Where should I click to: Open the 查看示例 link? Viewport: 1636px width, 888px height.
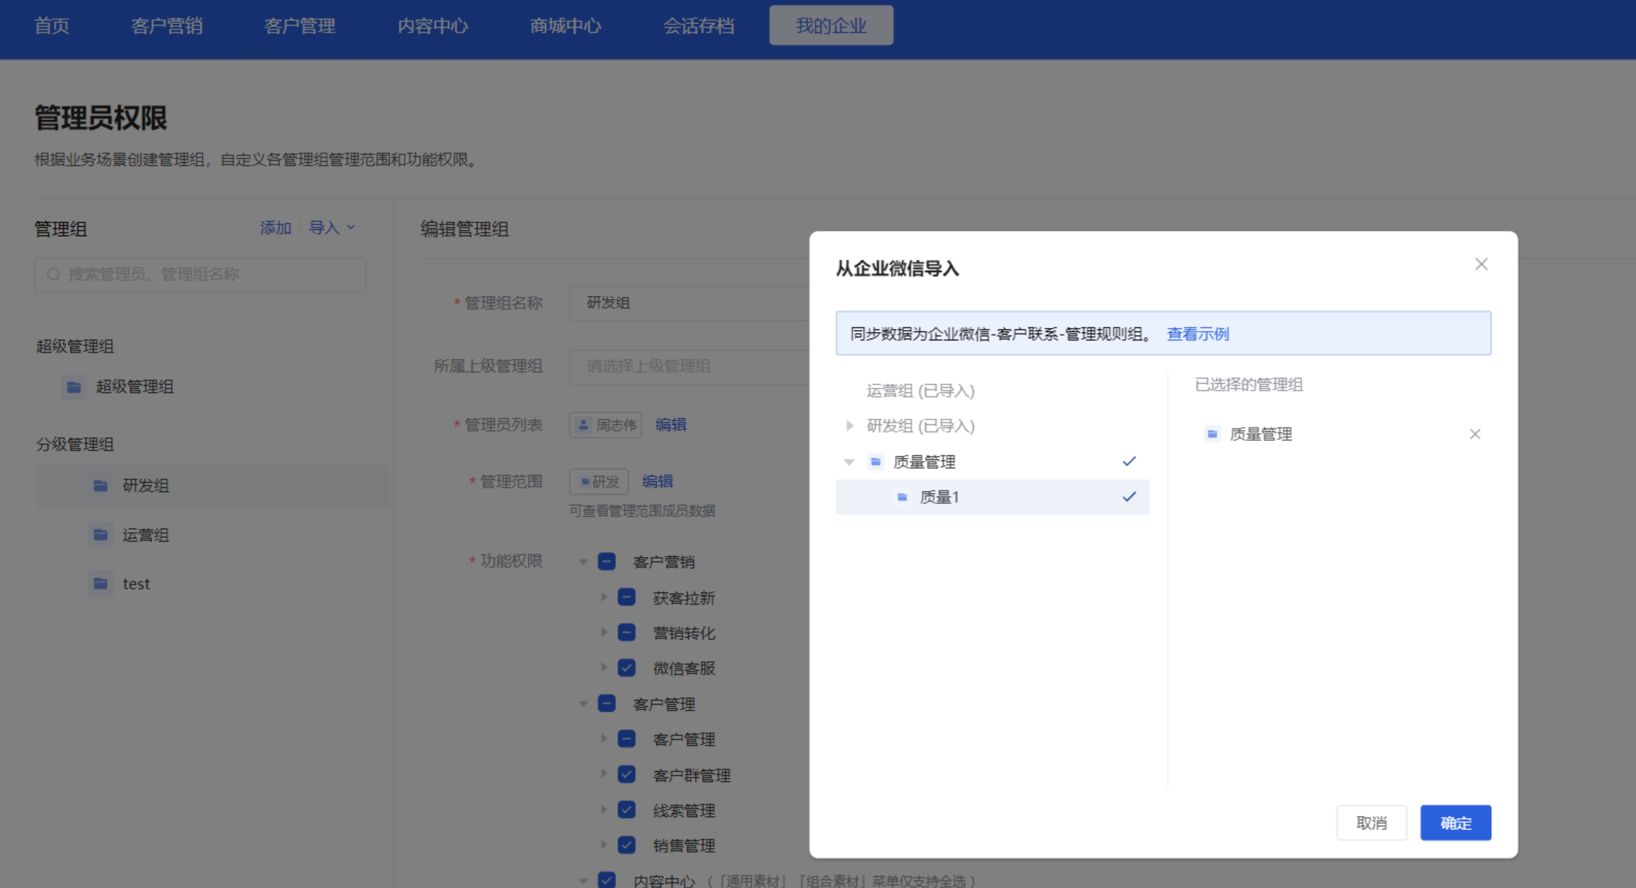(1198, 334)
